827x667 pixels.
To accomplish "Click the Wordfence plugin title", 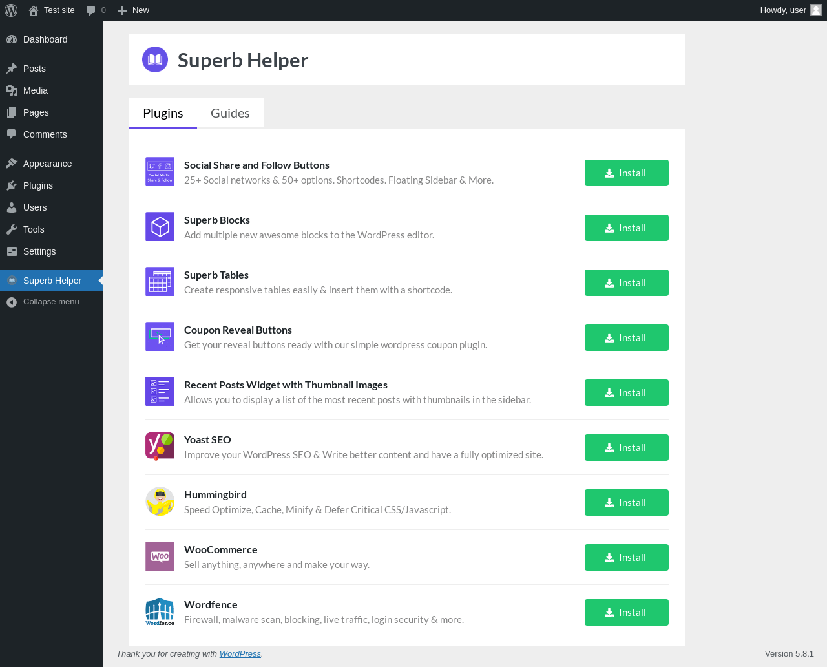I will coord(211,605).
